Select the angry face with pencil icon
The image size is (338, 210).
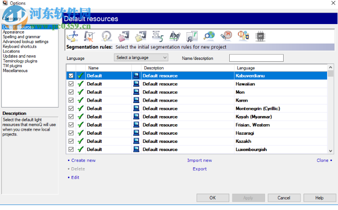[x=226, y=36]
